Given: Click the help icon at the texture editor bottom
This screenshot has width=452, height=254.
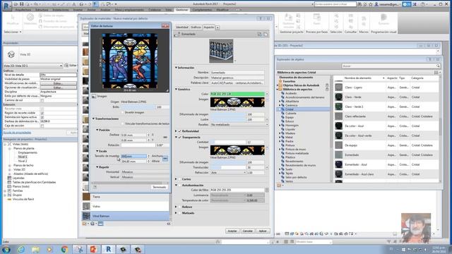Looking at the screenshot, I should click(95, 187).
